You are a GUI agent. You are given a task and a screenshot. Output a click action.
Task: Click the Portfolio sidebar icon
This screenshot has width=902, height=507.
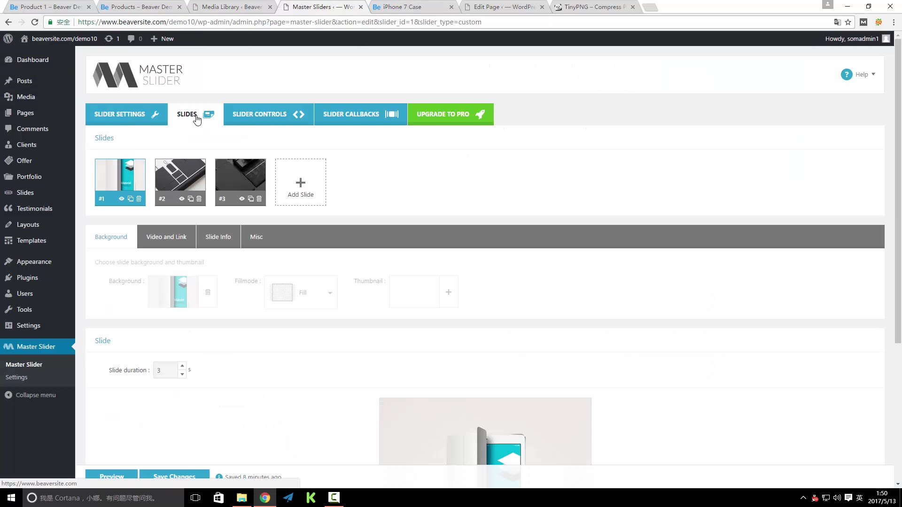click(x=8, y=177)
